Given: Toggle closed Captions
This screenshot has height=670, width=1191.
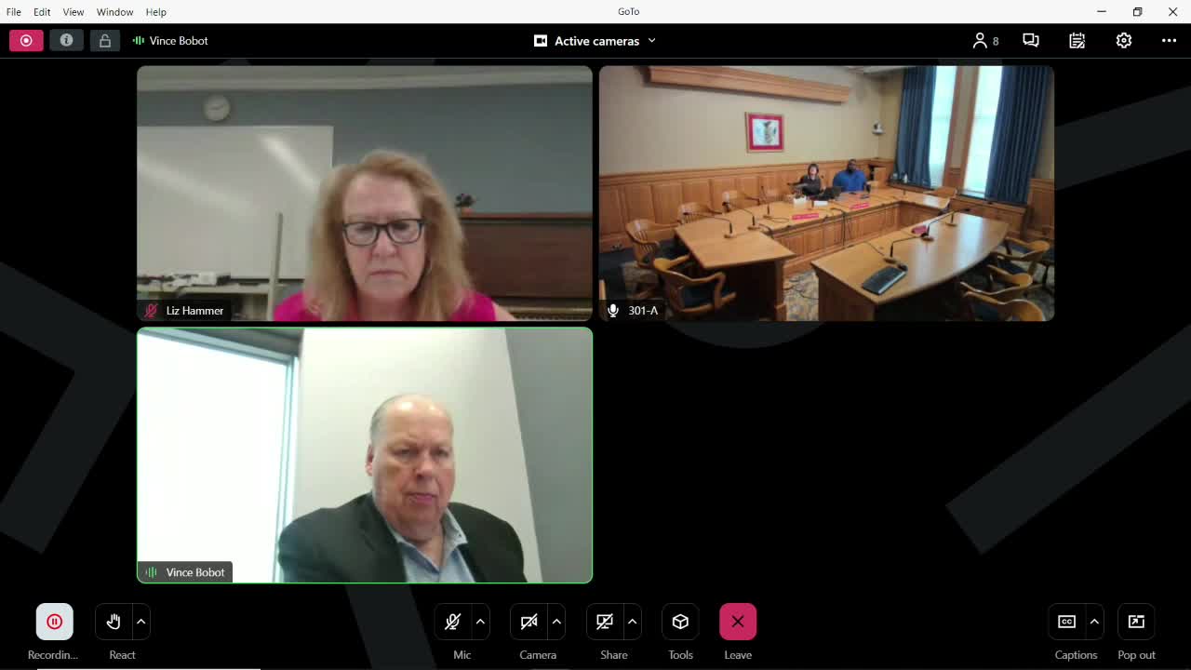Looking at the screenshot, I should click(x=1067, y=622).
